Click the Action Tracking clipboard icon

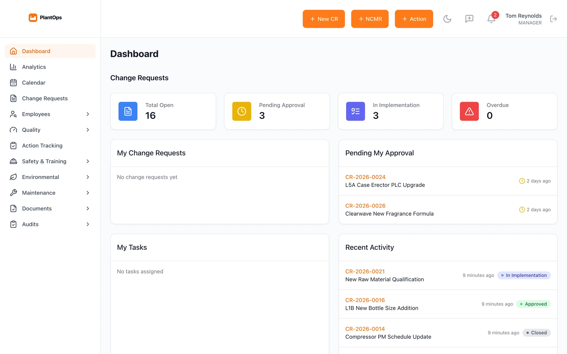[13, 145]
